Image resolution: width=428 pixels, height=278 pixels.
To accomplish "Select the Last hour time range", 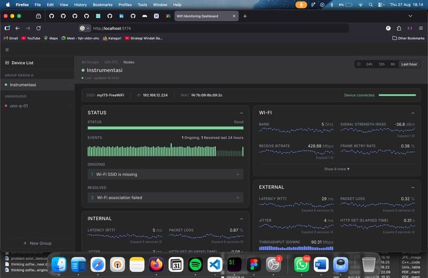I will tap(409, 64).
